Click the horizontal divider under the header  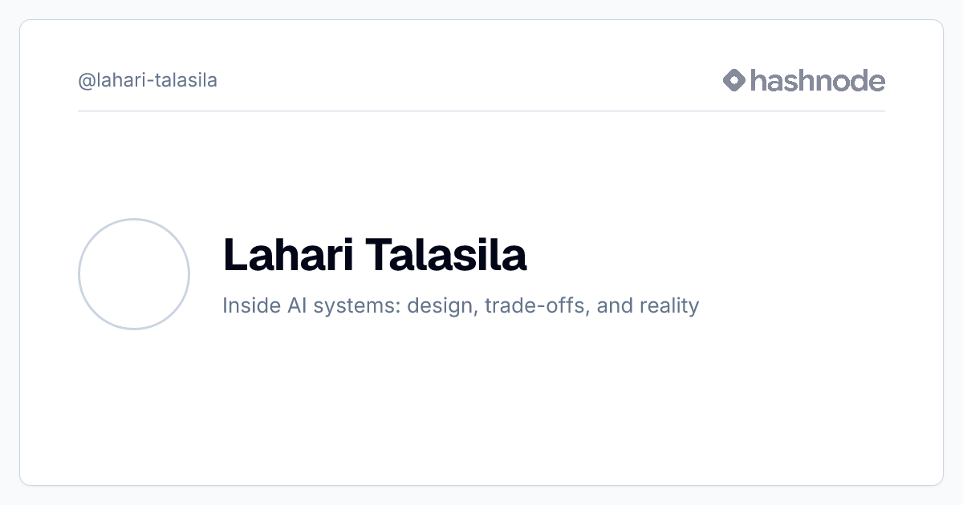tap(481, 111)
